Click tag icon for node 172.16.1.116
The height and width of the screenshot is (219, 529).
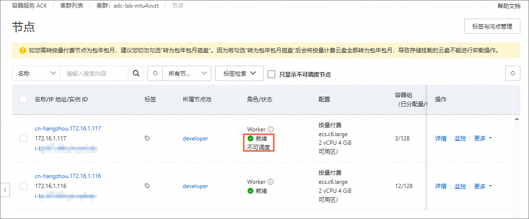pos(147,186)
